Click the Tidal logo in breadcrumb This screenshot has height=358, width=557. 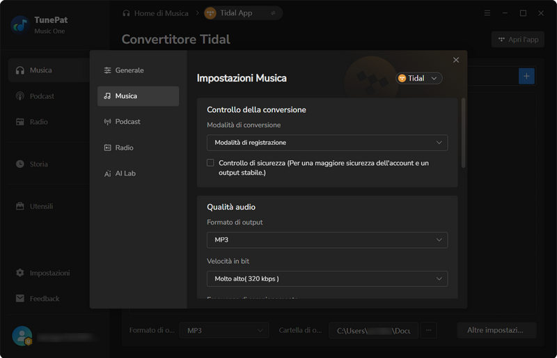(210, 13)
